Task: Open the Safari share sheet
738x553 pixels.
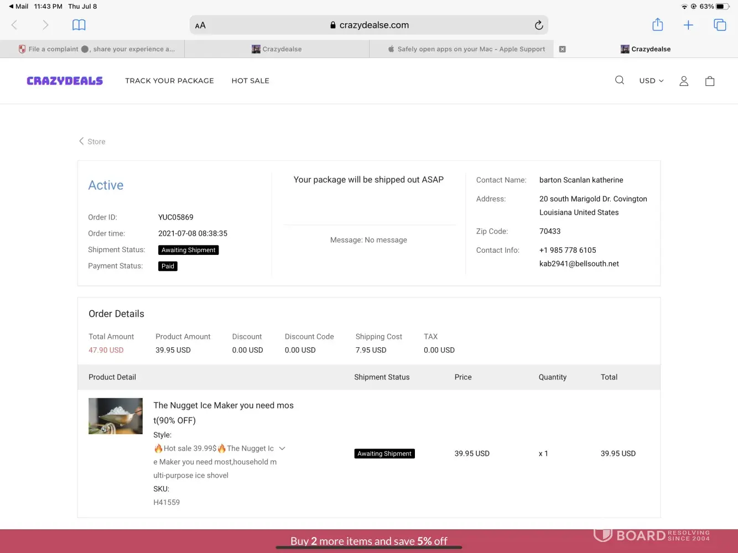Action: 657,25
